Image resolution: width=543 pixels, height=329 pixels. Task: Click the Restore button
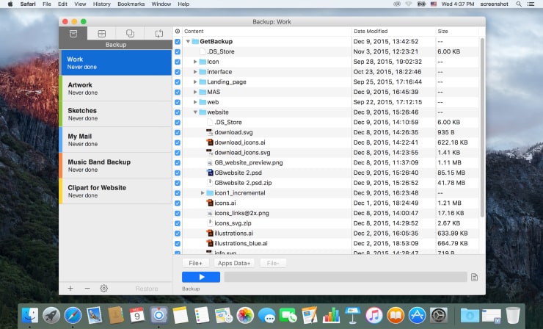147,289
